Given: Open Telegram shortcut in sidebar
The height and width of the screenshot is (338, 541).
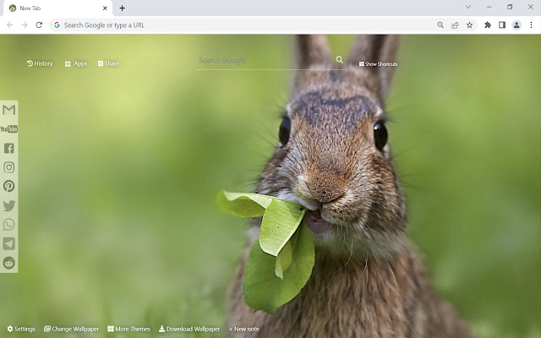Looking at the screenshot, I should click(x=9, y=243).
